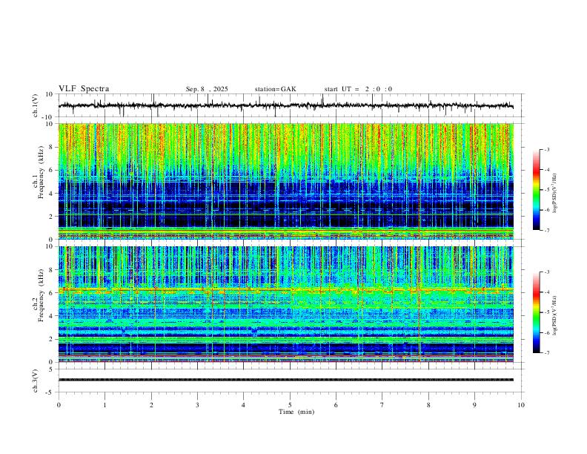Click the 8 kHz tick on ch.2 spectrogram axis
The width and height of the screenshot is (587, 454).
pos(51,270)
